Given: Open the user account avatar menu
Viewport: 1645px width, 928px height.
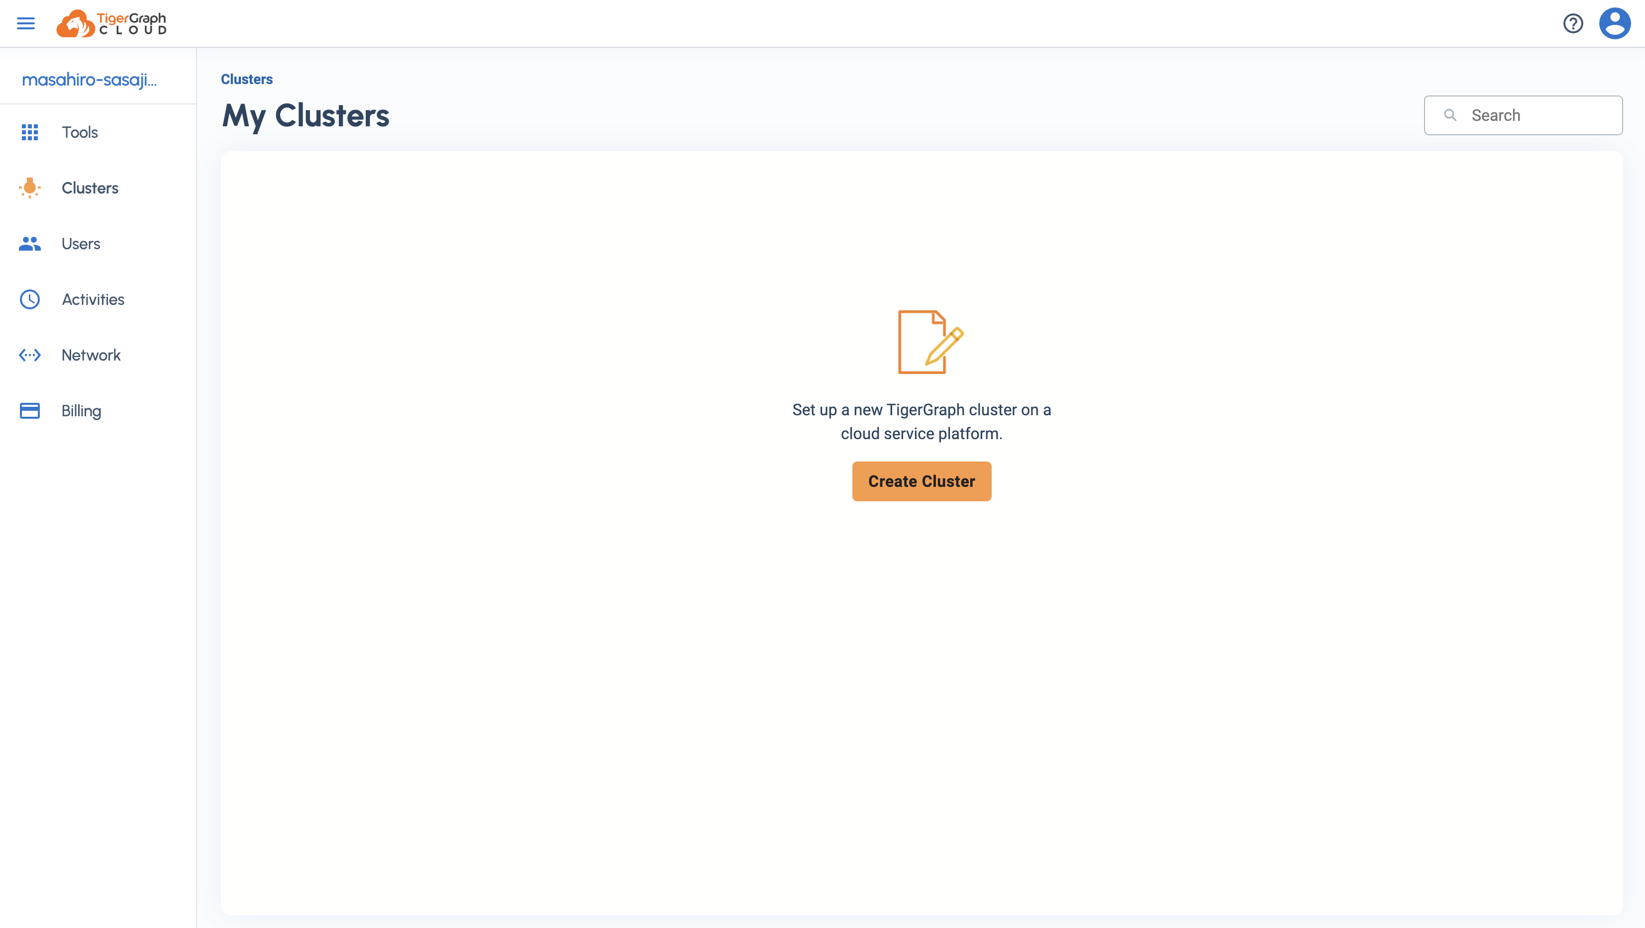Looking at the screenshot, I should tap(1614, 23).
